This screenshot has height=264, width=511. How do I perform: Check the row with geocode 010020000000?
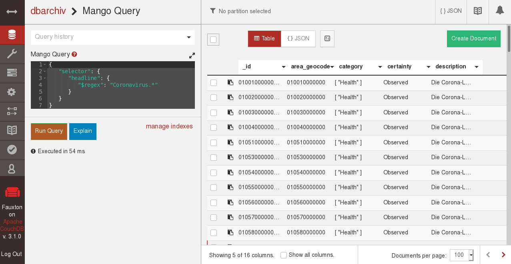(x=214, y=98)
